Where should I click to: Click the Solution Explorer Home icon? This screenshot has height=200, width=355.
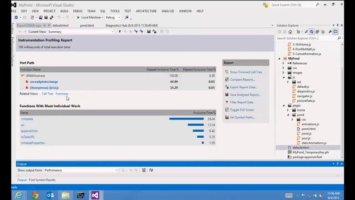click(x=290, y=32)
